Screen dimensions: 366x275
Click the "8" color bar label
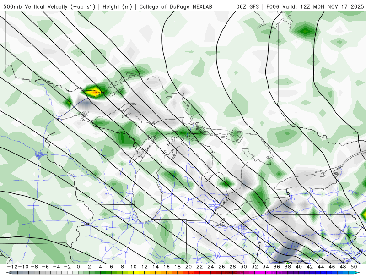click(122, 267)
